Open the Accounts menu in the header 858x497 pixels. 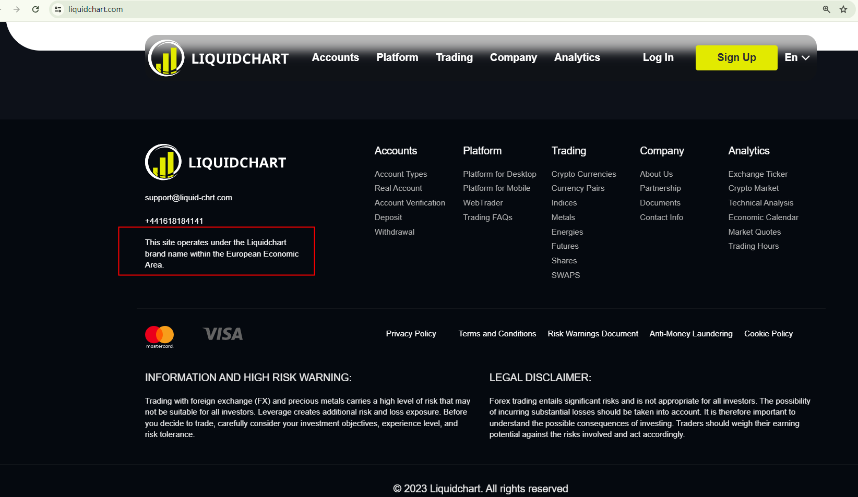tap(335, 58)
